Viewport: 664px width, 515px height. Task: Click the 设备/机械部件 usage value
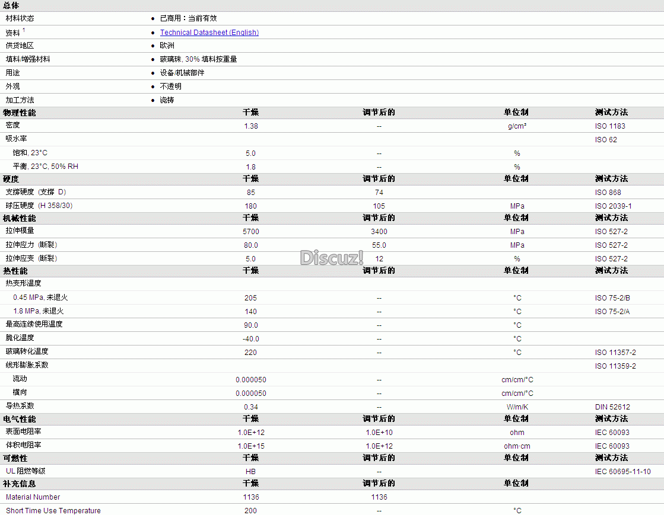182,73
